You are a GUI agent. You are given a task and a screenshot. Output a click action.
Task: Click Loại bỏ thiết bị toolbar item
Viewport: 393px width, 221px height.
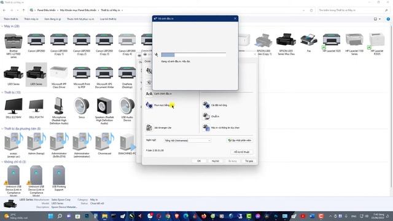point(108,19)
